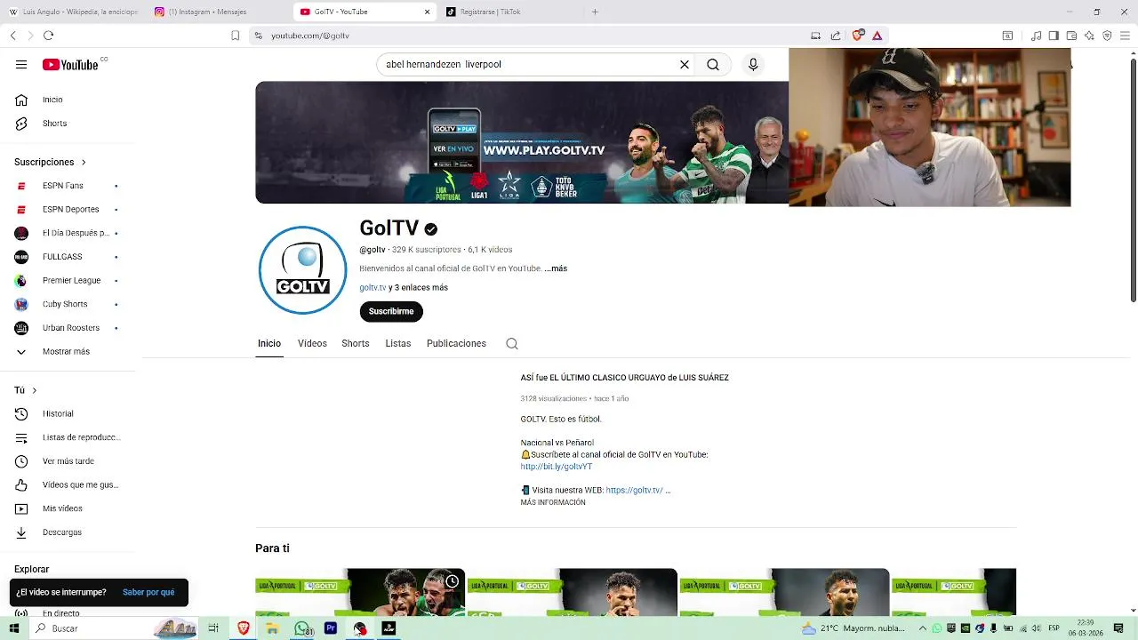Image resolution: width=1138 pixels, height=640 pixels.
Task: Open WhatsApp from the taskbar
Action: click(302, 628)
